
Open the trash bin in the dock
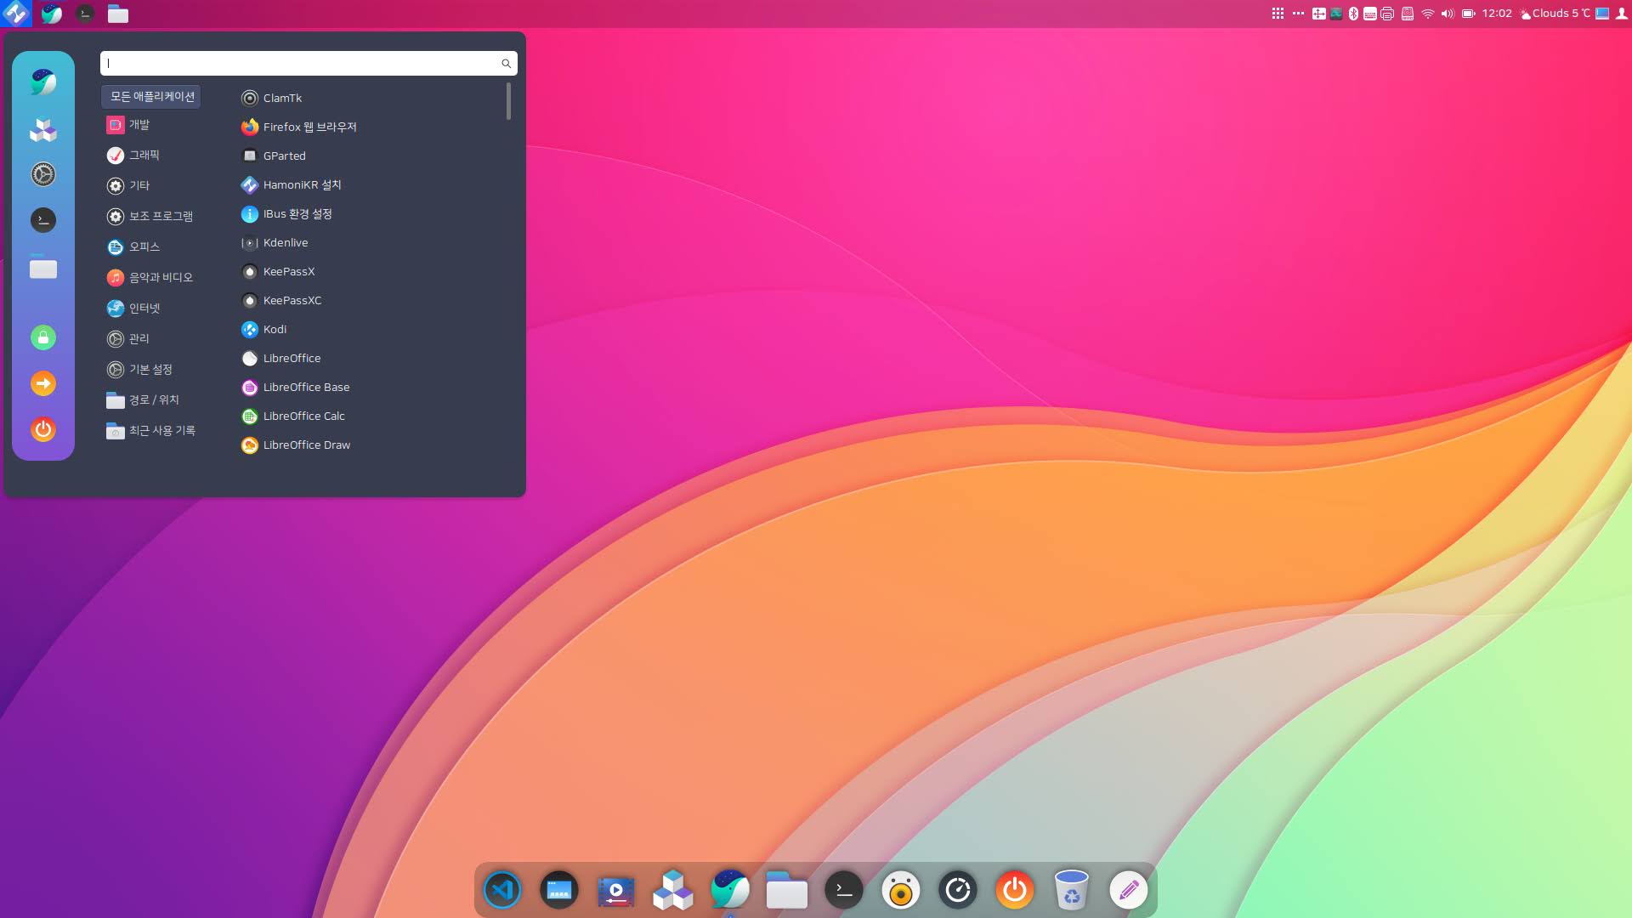[1071, 890]
